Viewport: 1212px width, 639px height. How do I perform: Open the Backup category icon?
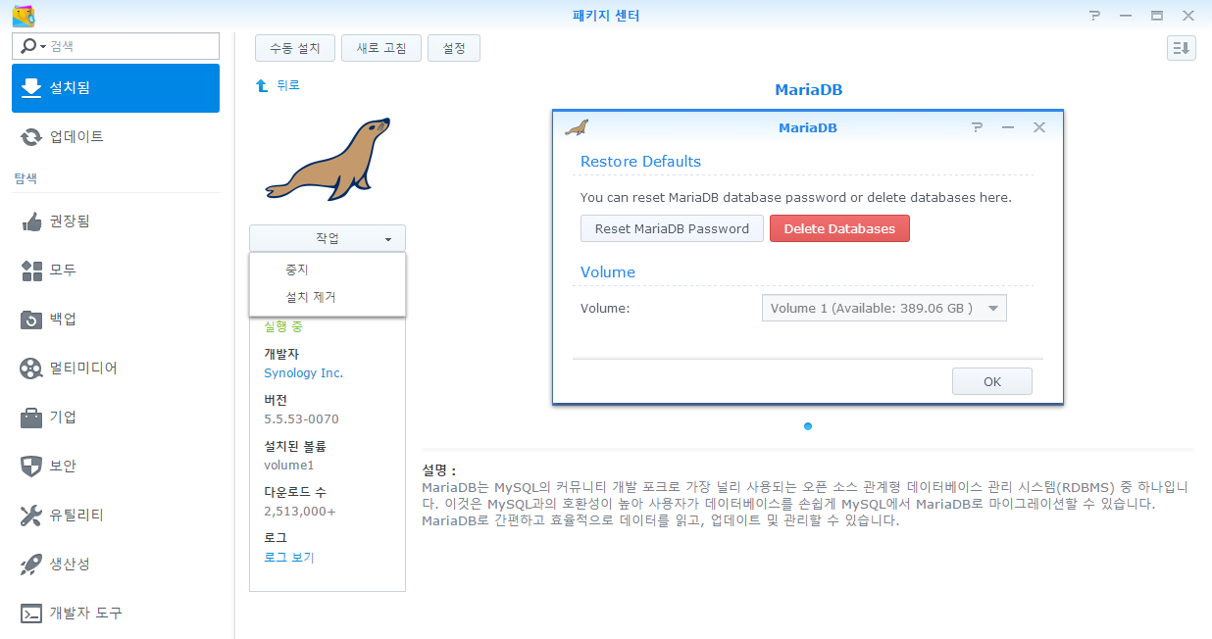(x=31, y=319)
